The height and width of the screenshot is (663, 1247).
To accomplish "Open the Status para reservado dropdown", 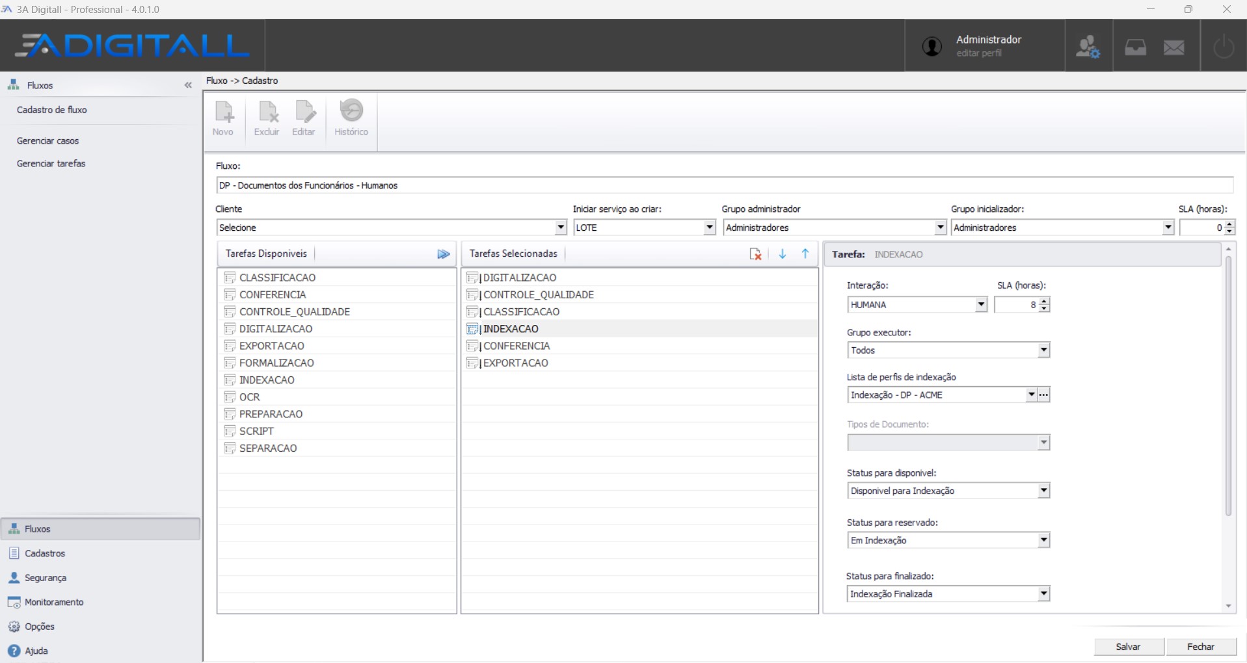I will (x=1043, y=539).
